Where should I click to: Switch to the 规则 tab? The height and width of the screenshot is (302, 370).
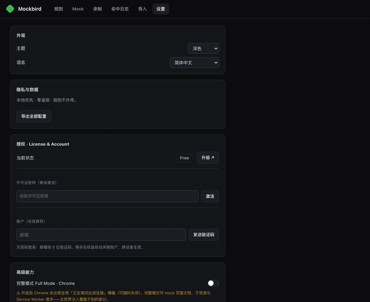point(58,9)
